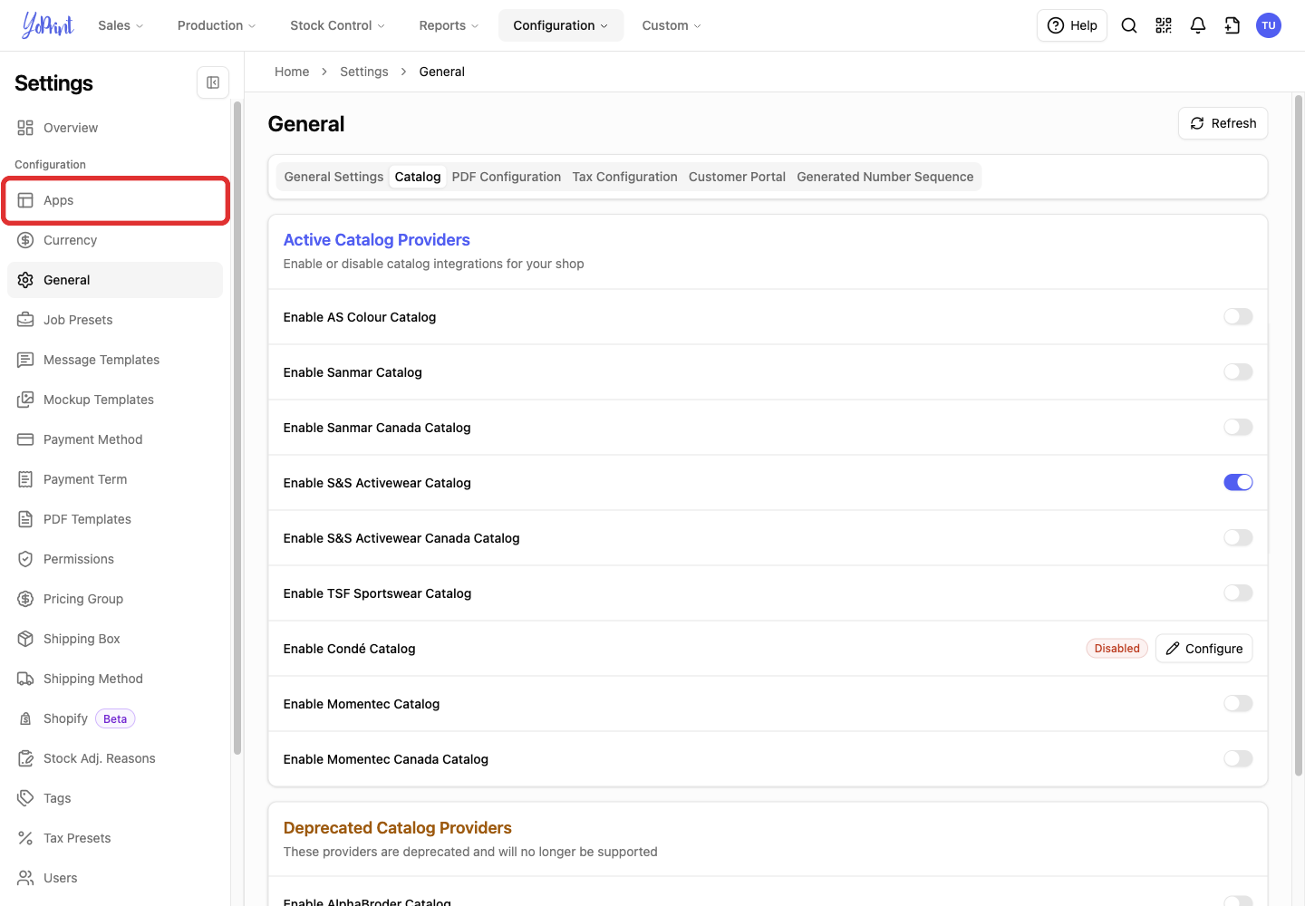Viewport: 1305px width, 906px height.
Task: Click the Mockup Templates icon
Action: tap(25, 400)
